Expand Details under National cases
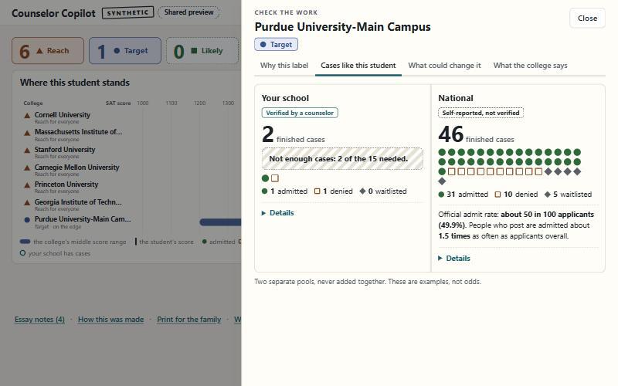 454,259
